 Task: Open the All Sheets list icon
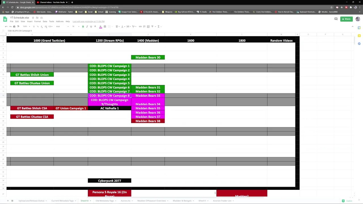(x=12, y=201)
